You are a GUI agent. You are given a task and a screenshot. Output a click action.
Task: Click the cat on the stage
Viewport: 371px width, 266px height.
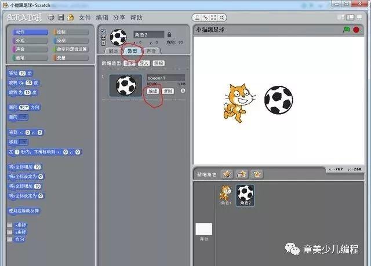(239, 103)
